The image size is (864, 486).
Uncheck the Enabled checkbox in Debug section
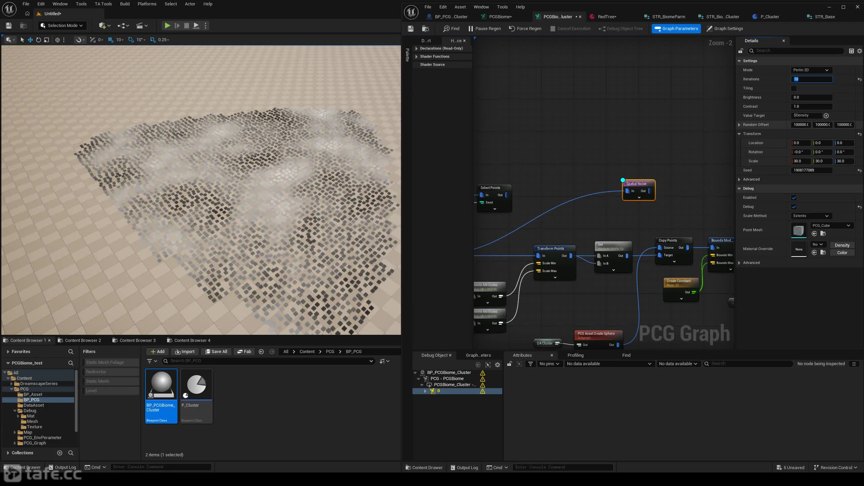pyautogui.click(x=794, y=198)
